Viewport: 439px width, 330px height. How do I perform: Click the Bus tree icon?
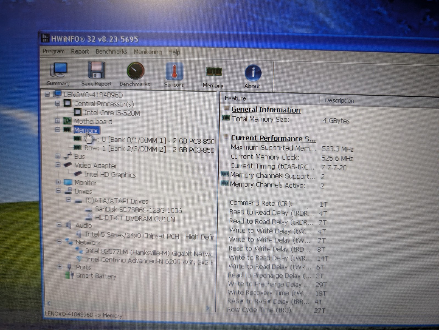click(x=67, y=156)
